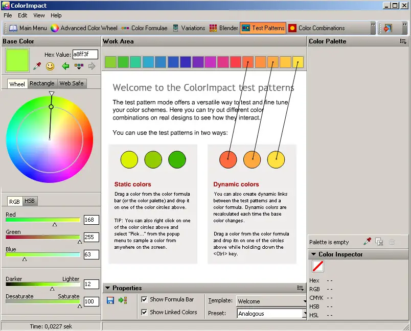
Task: Click the Blue slider track
Action: (x=43, y=254)
